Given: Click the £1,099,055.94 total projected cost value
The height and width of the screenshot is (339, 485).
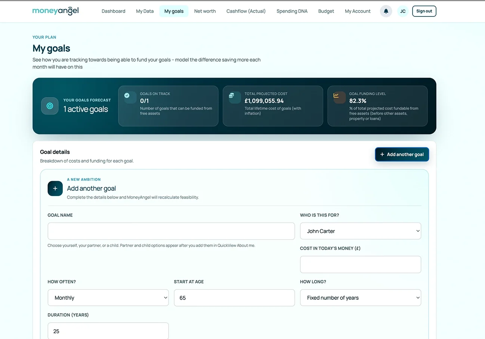Looking at the screenshot, I should [x=264, y=101].
